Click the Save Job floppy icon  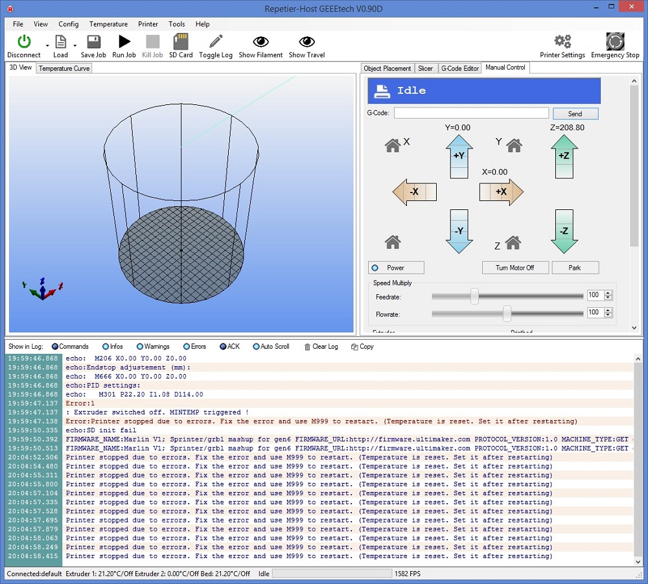93,42
